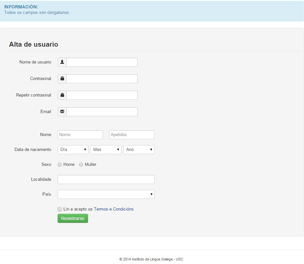The height and width of the screenshot is (264, 304).
Task: Select the Home radio button
Action: click(x=60, y=165)
